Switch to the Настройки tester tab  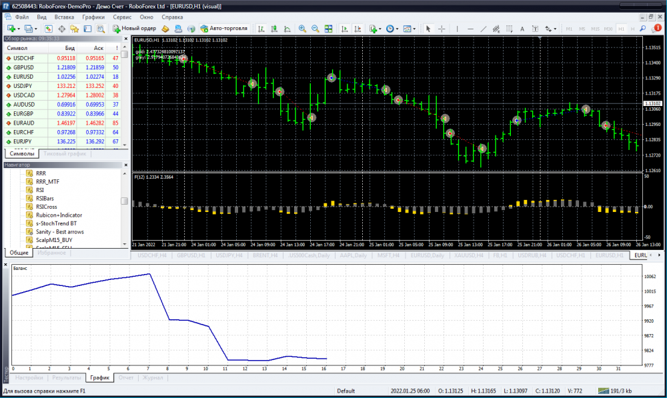[x=29, y=377]
